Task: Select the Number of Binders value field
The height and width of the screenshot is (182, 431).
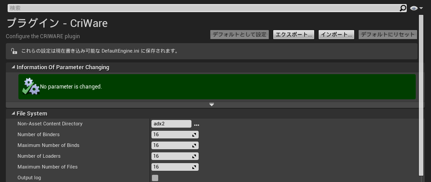Action: pyautogui.click(x=175, y=134)
